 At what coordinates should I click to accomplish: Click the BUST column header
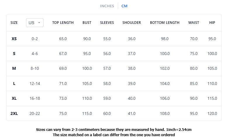87,23
